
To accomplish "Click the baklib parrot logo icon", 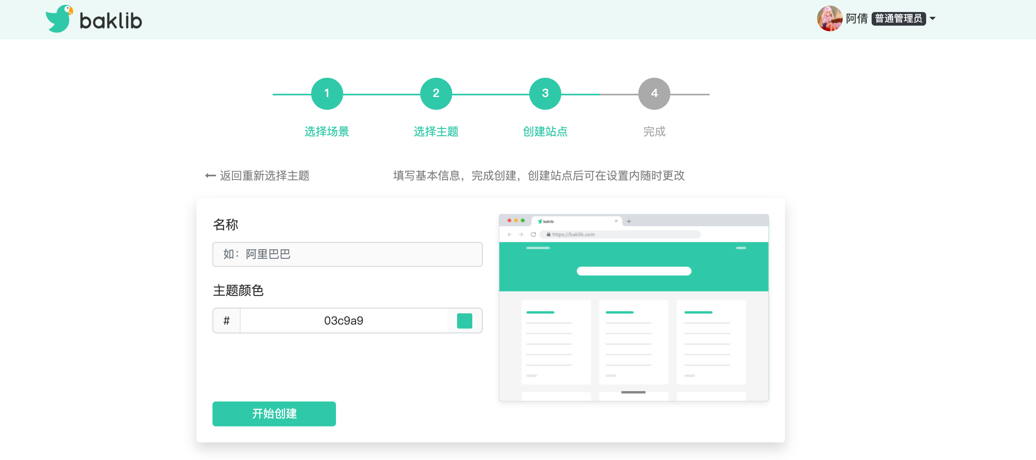I will coord(59,18).
